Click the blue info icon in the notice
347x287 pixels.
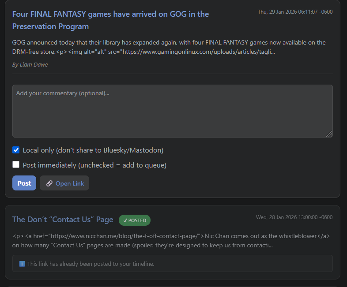click(x=22, y=264)
